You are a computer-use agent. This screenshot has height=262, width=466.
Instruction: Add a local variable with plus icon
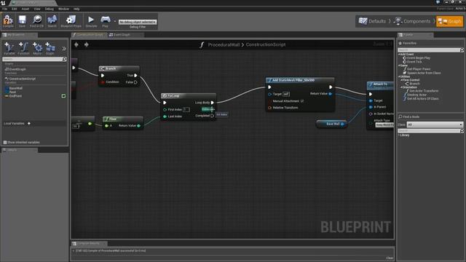click(29, 123)
